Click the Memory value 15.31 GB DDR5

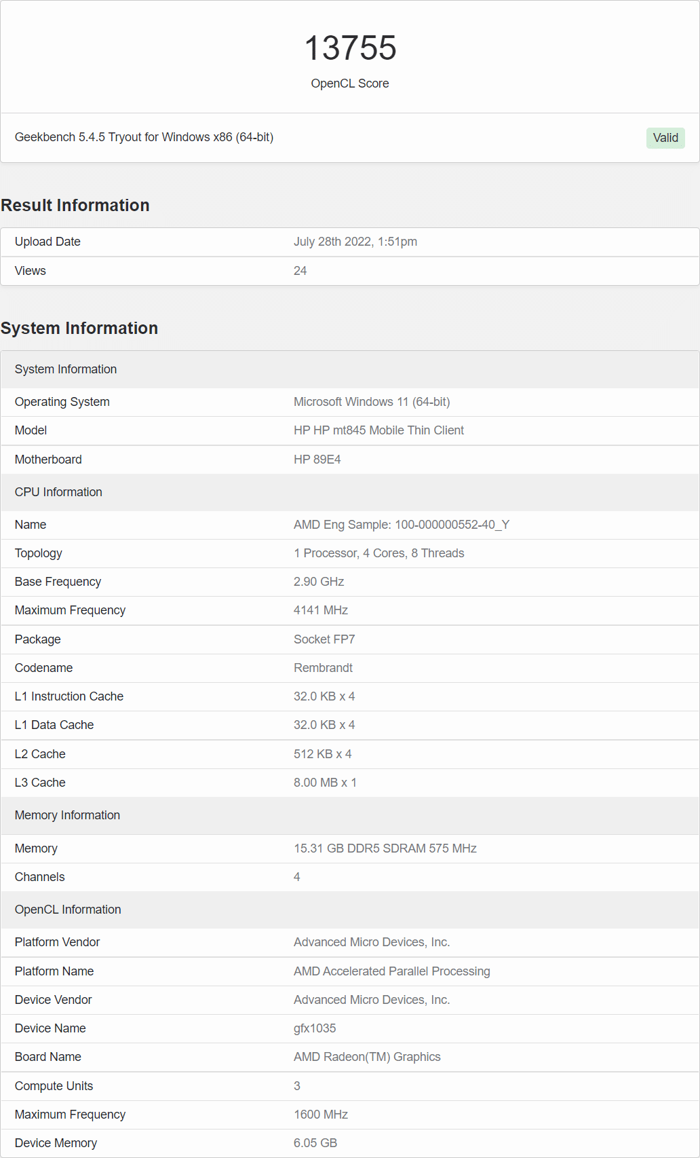[385, 848]
